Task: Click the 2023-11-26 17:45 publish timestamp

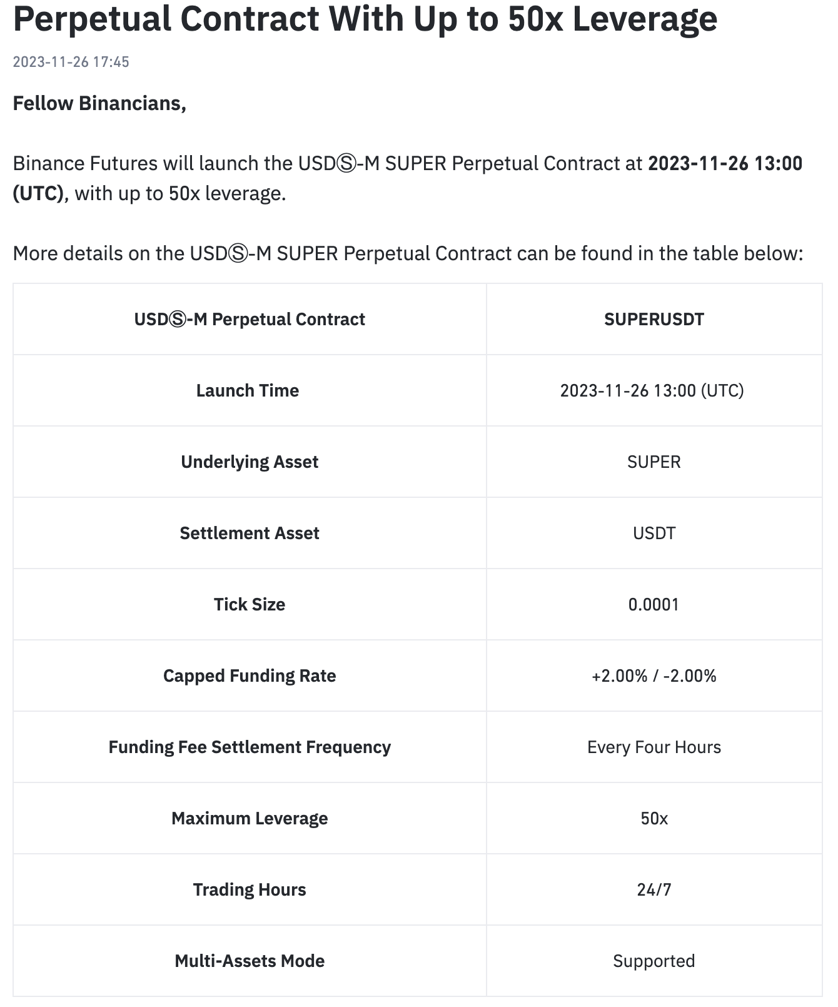Action: tap(71, 62)
